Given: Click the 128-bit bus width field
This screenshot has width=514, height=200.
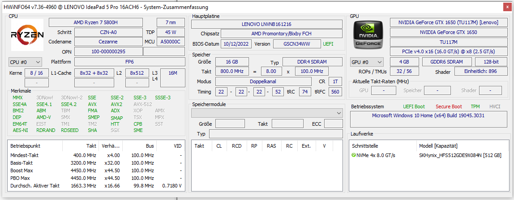Looking at the screenshot, I should tap(490, 62).
